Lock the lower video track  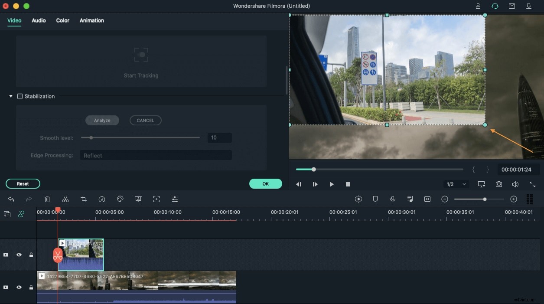[x=31, y=287]
